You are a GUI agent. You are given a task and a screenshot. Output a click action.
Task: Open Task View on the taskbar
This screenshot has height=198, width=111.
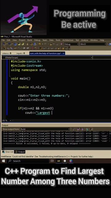click(x=52, y=161)
